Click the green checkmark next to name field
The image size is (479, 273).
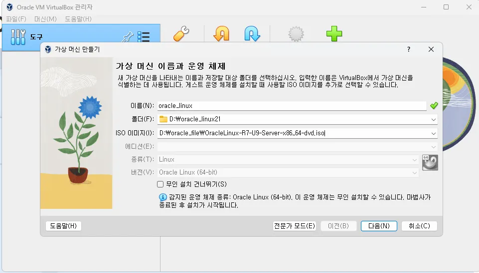point(434,105)
